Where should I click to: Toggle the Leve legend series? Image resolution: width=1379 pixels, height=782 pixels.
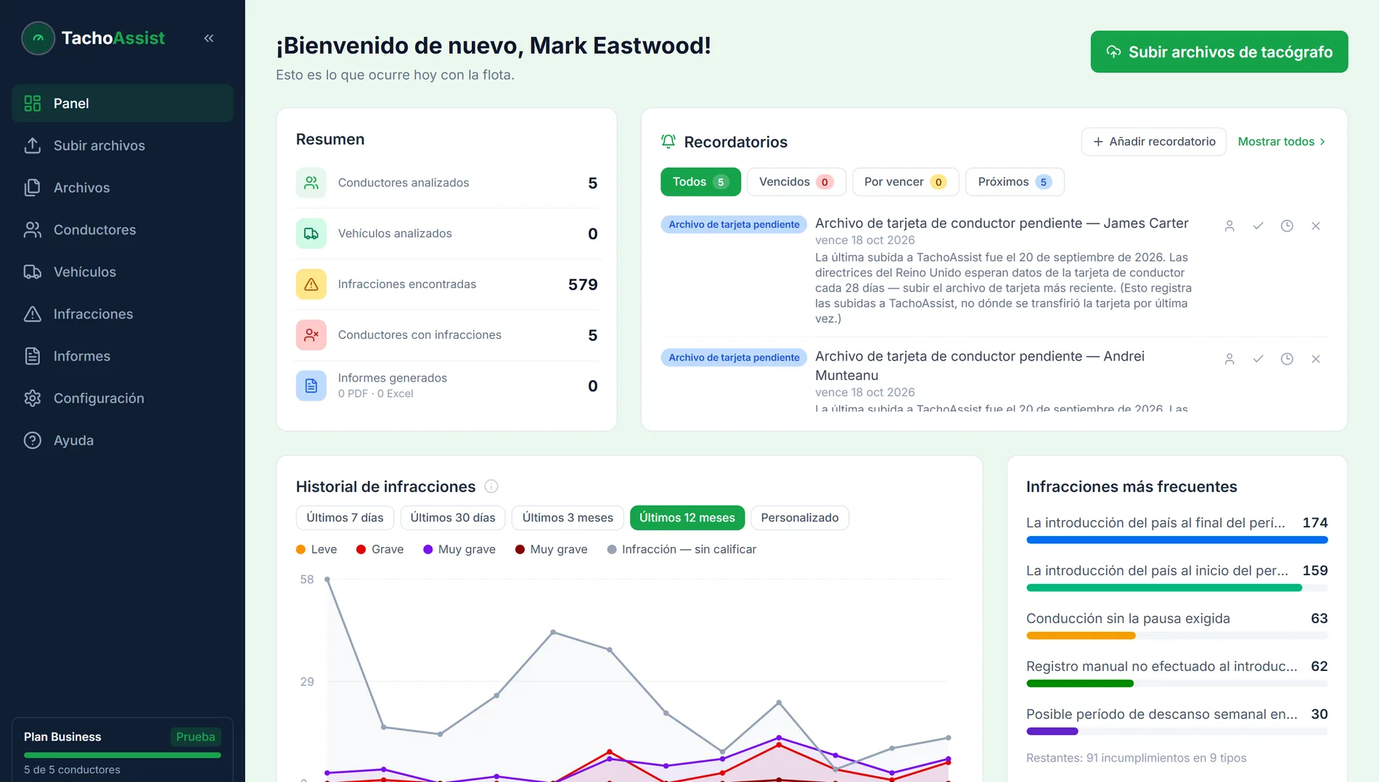pos(316,550)
